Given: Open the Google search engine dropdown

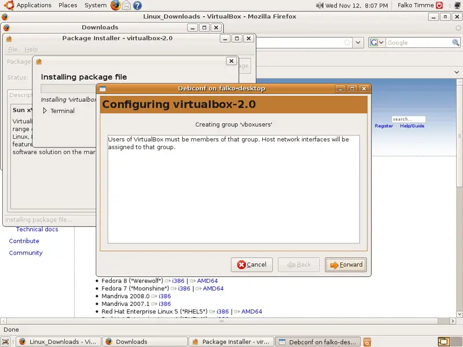Looking at the screenshot, I should pyautogui.click(x=377, y=42).
